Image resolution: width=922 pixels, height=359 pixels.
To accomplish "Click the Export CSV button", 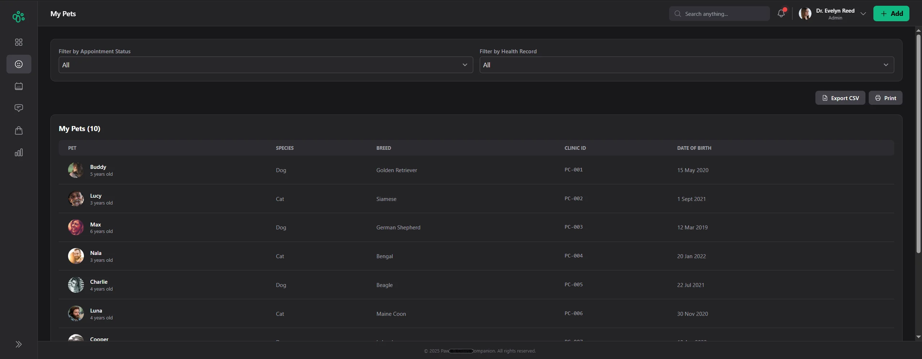I will [840, 98].
